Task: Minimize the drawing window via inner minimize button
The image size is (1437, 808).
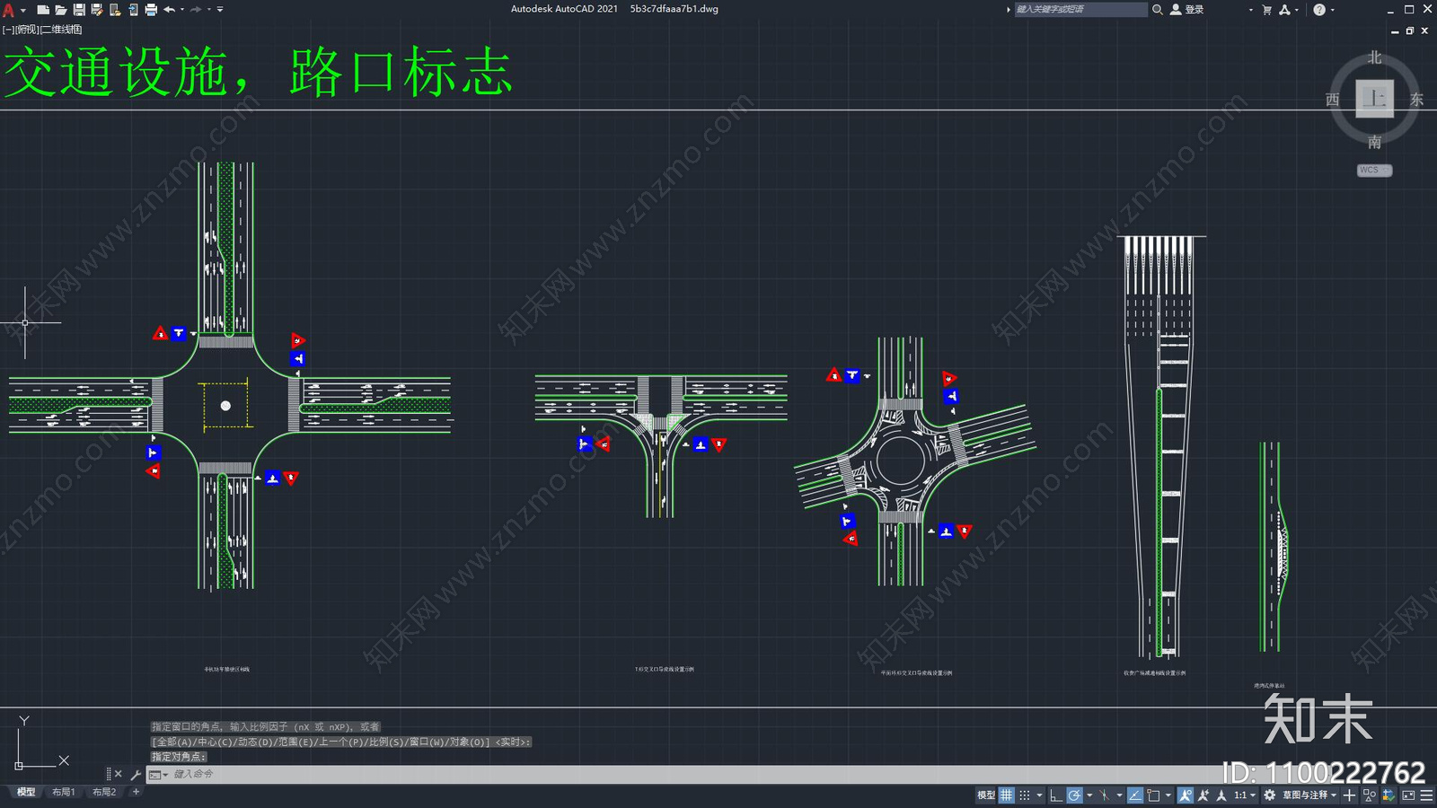Action: click(1395, 31)
